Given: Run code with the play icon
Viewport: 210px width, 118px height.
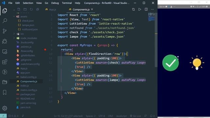Looking at the screenshot, I should pos(140,9).
